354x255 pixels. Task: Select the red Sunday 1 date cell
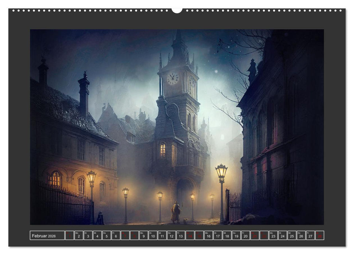point(69,236)
